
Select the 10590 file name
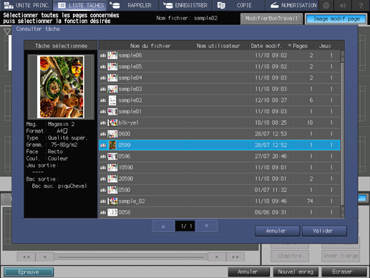126,168
